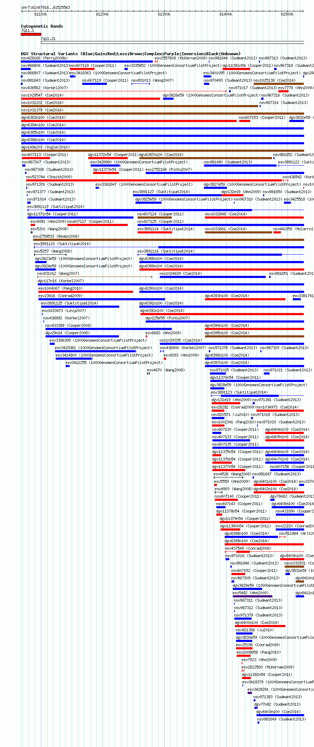Click the nsv607119 (Cooper2011) label
Image resolution: width=314 pixels, height=747 pixels.
point(105,80)
